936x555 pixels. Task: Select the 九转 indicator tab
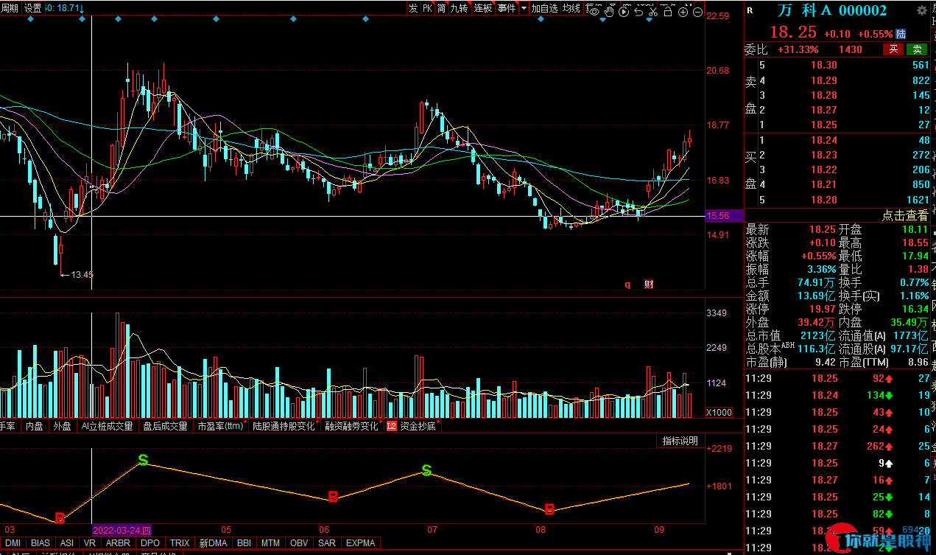click(460, 8)
